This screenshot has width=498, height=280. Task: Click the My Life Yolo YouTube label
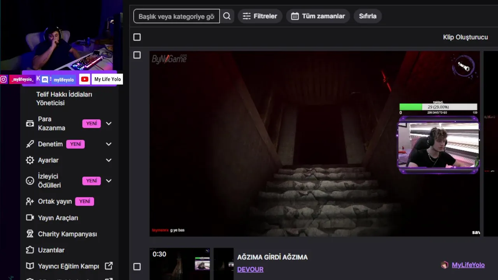pos(107,79)
